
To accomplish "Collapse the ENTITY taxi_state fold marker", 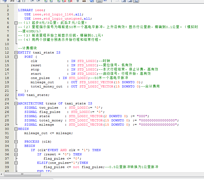I will (16, 53).
